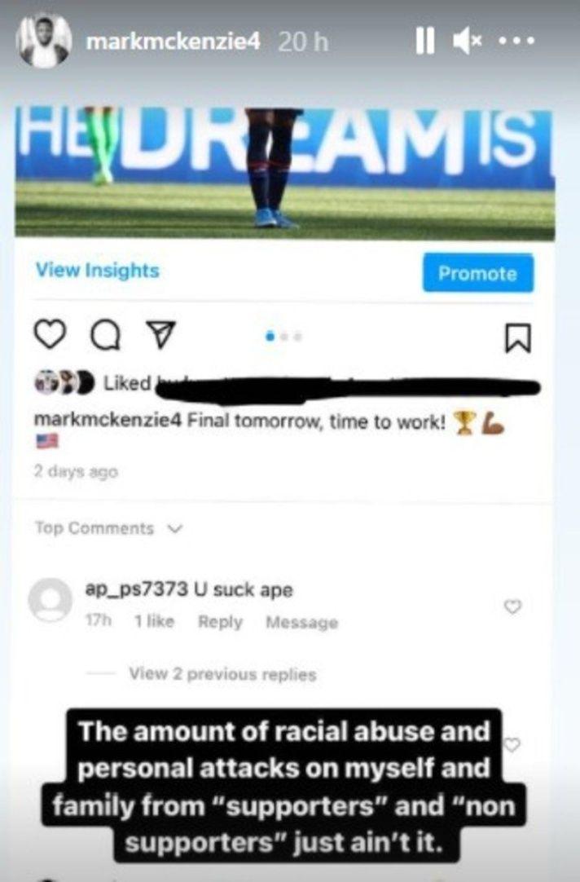
Task: Open comments via speech bubble icon
Action: click(x=106, y=336)
